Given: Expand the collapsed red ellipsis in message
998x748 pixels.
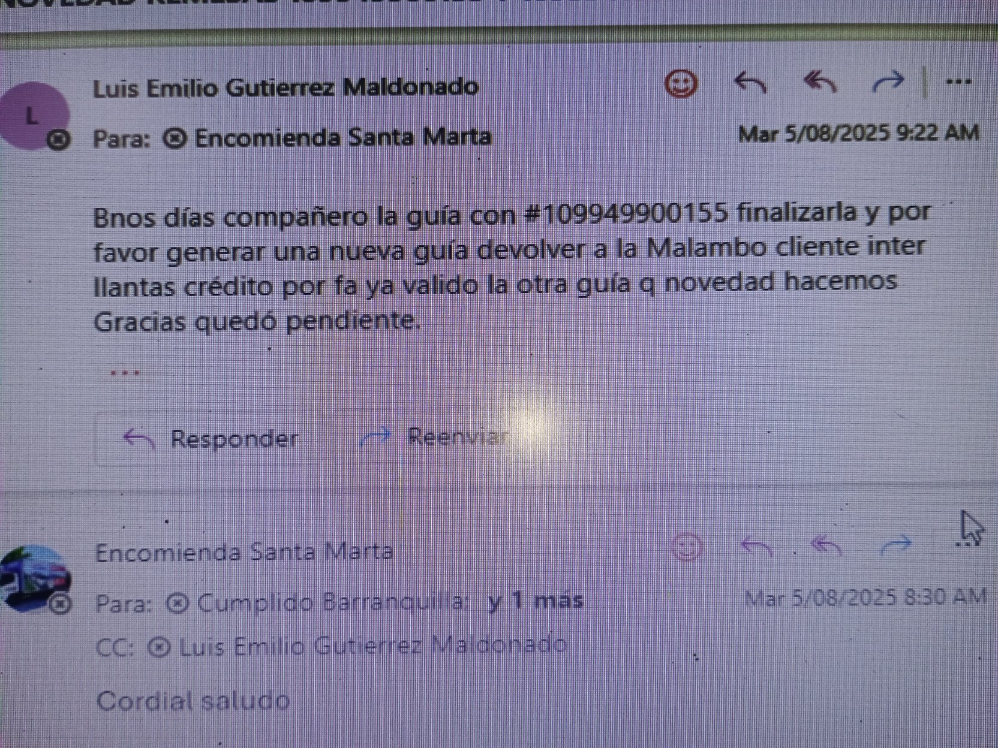Looking at the screenshot, I should click(x=125, y=373).
